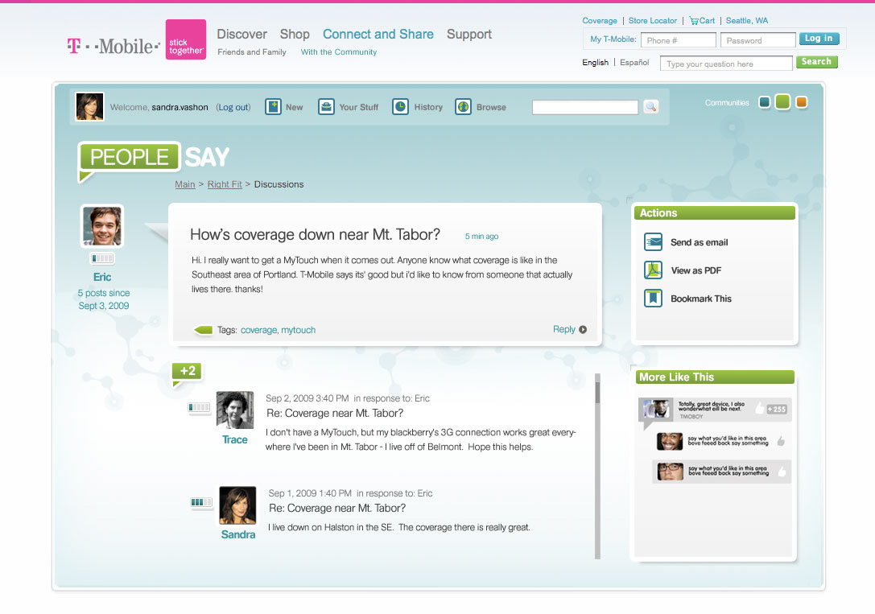The width and height of the screenshot is (875, 614).
Task: Click the stick together pink badge
Action: click(186, 39)
